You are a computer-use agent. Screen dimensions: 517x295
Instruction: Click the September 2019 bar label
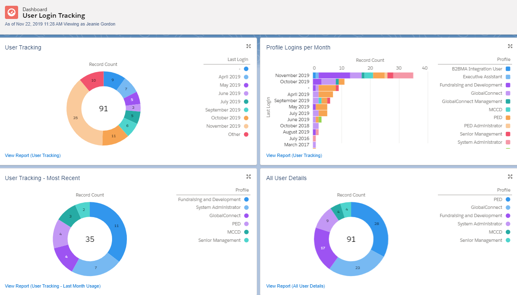(292, 101)
